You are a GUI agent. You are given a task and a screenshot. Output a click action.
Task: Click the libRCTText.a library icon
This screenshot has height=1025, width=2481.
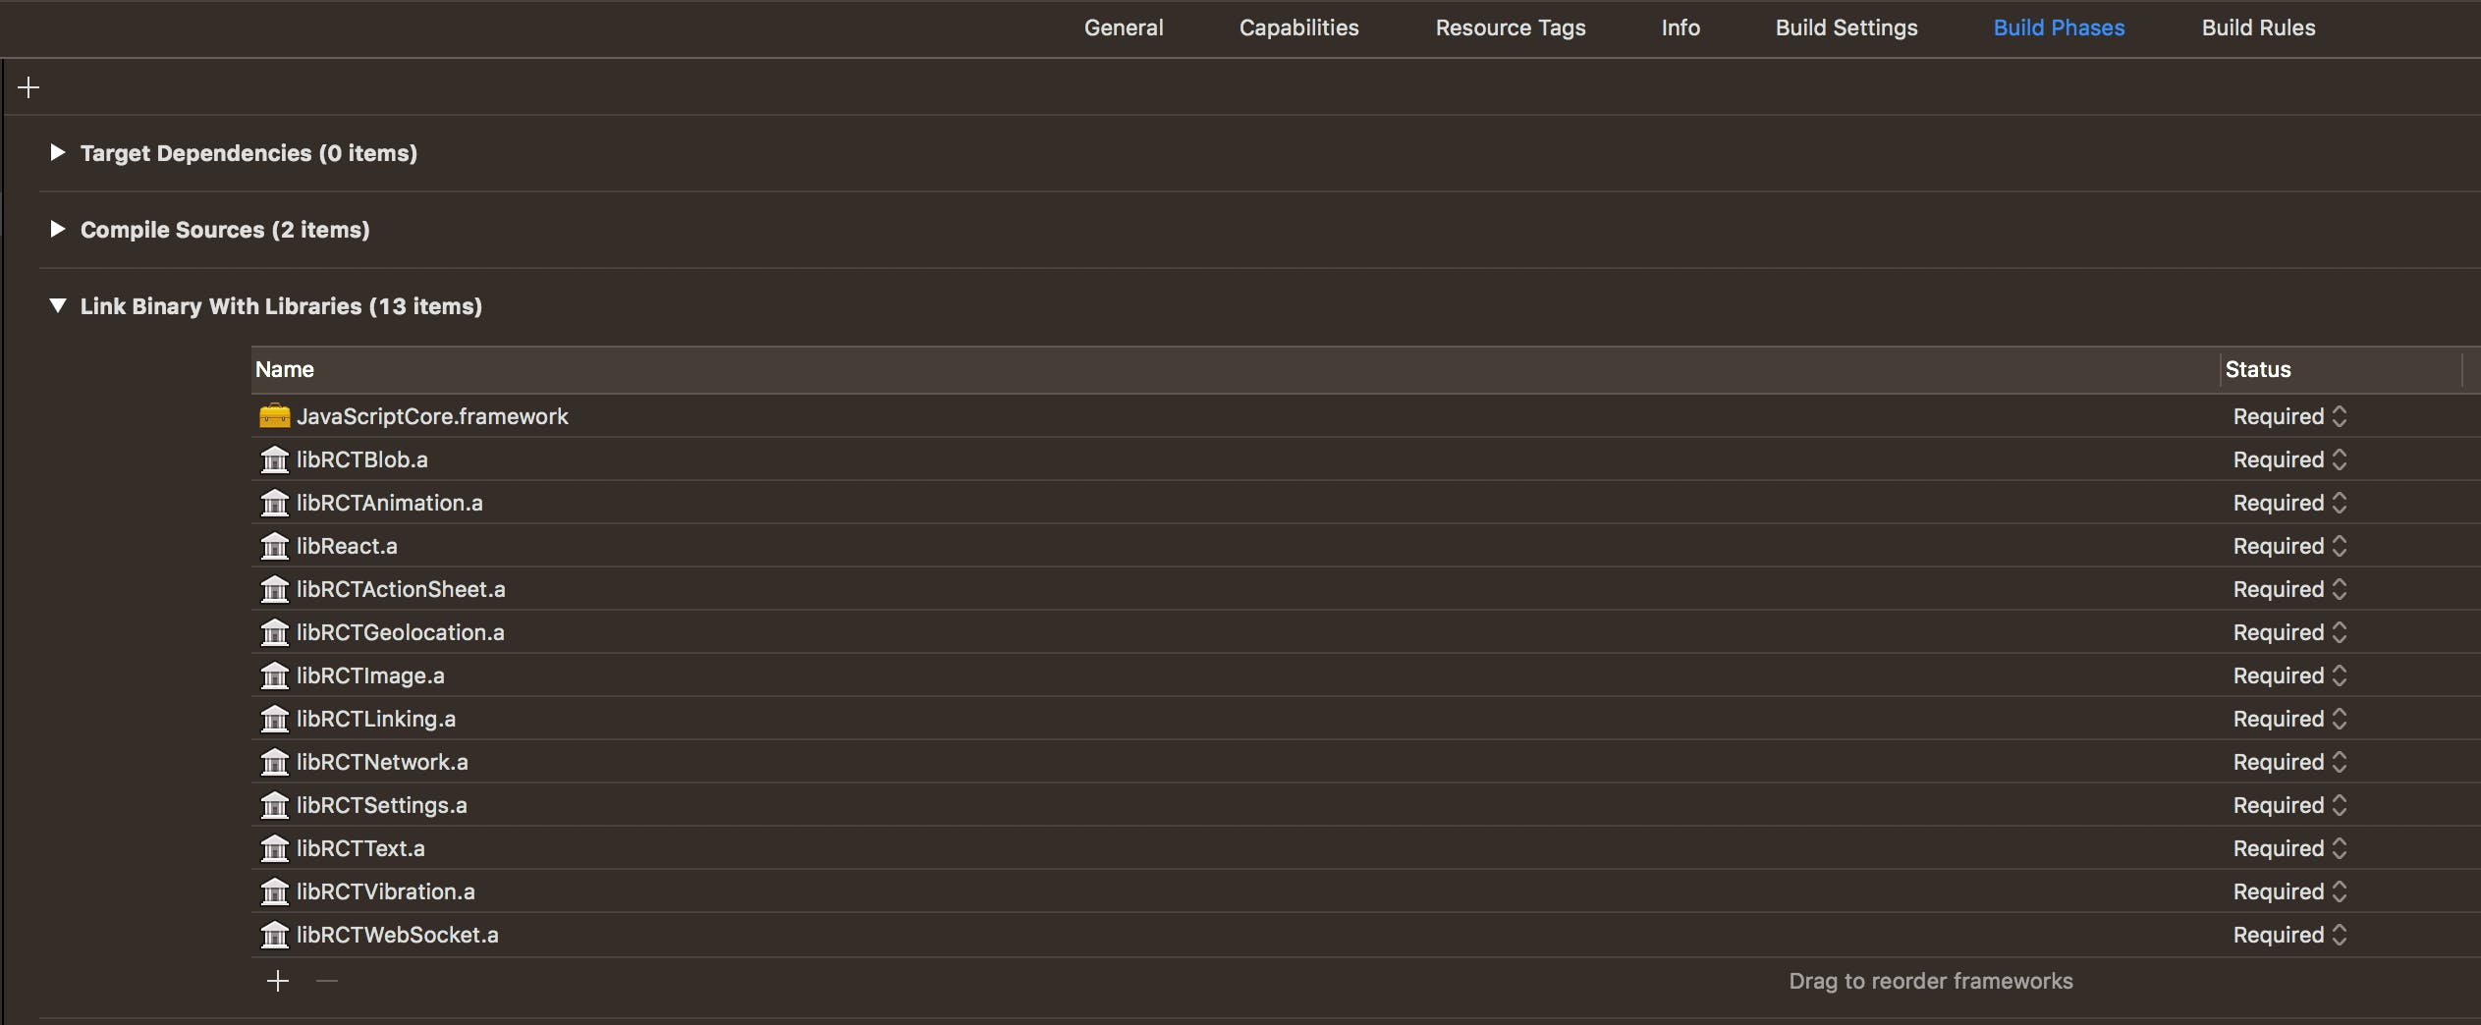pyautogui.click(x=274, y=848)
